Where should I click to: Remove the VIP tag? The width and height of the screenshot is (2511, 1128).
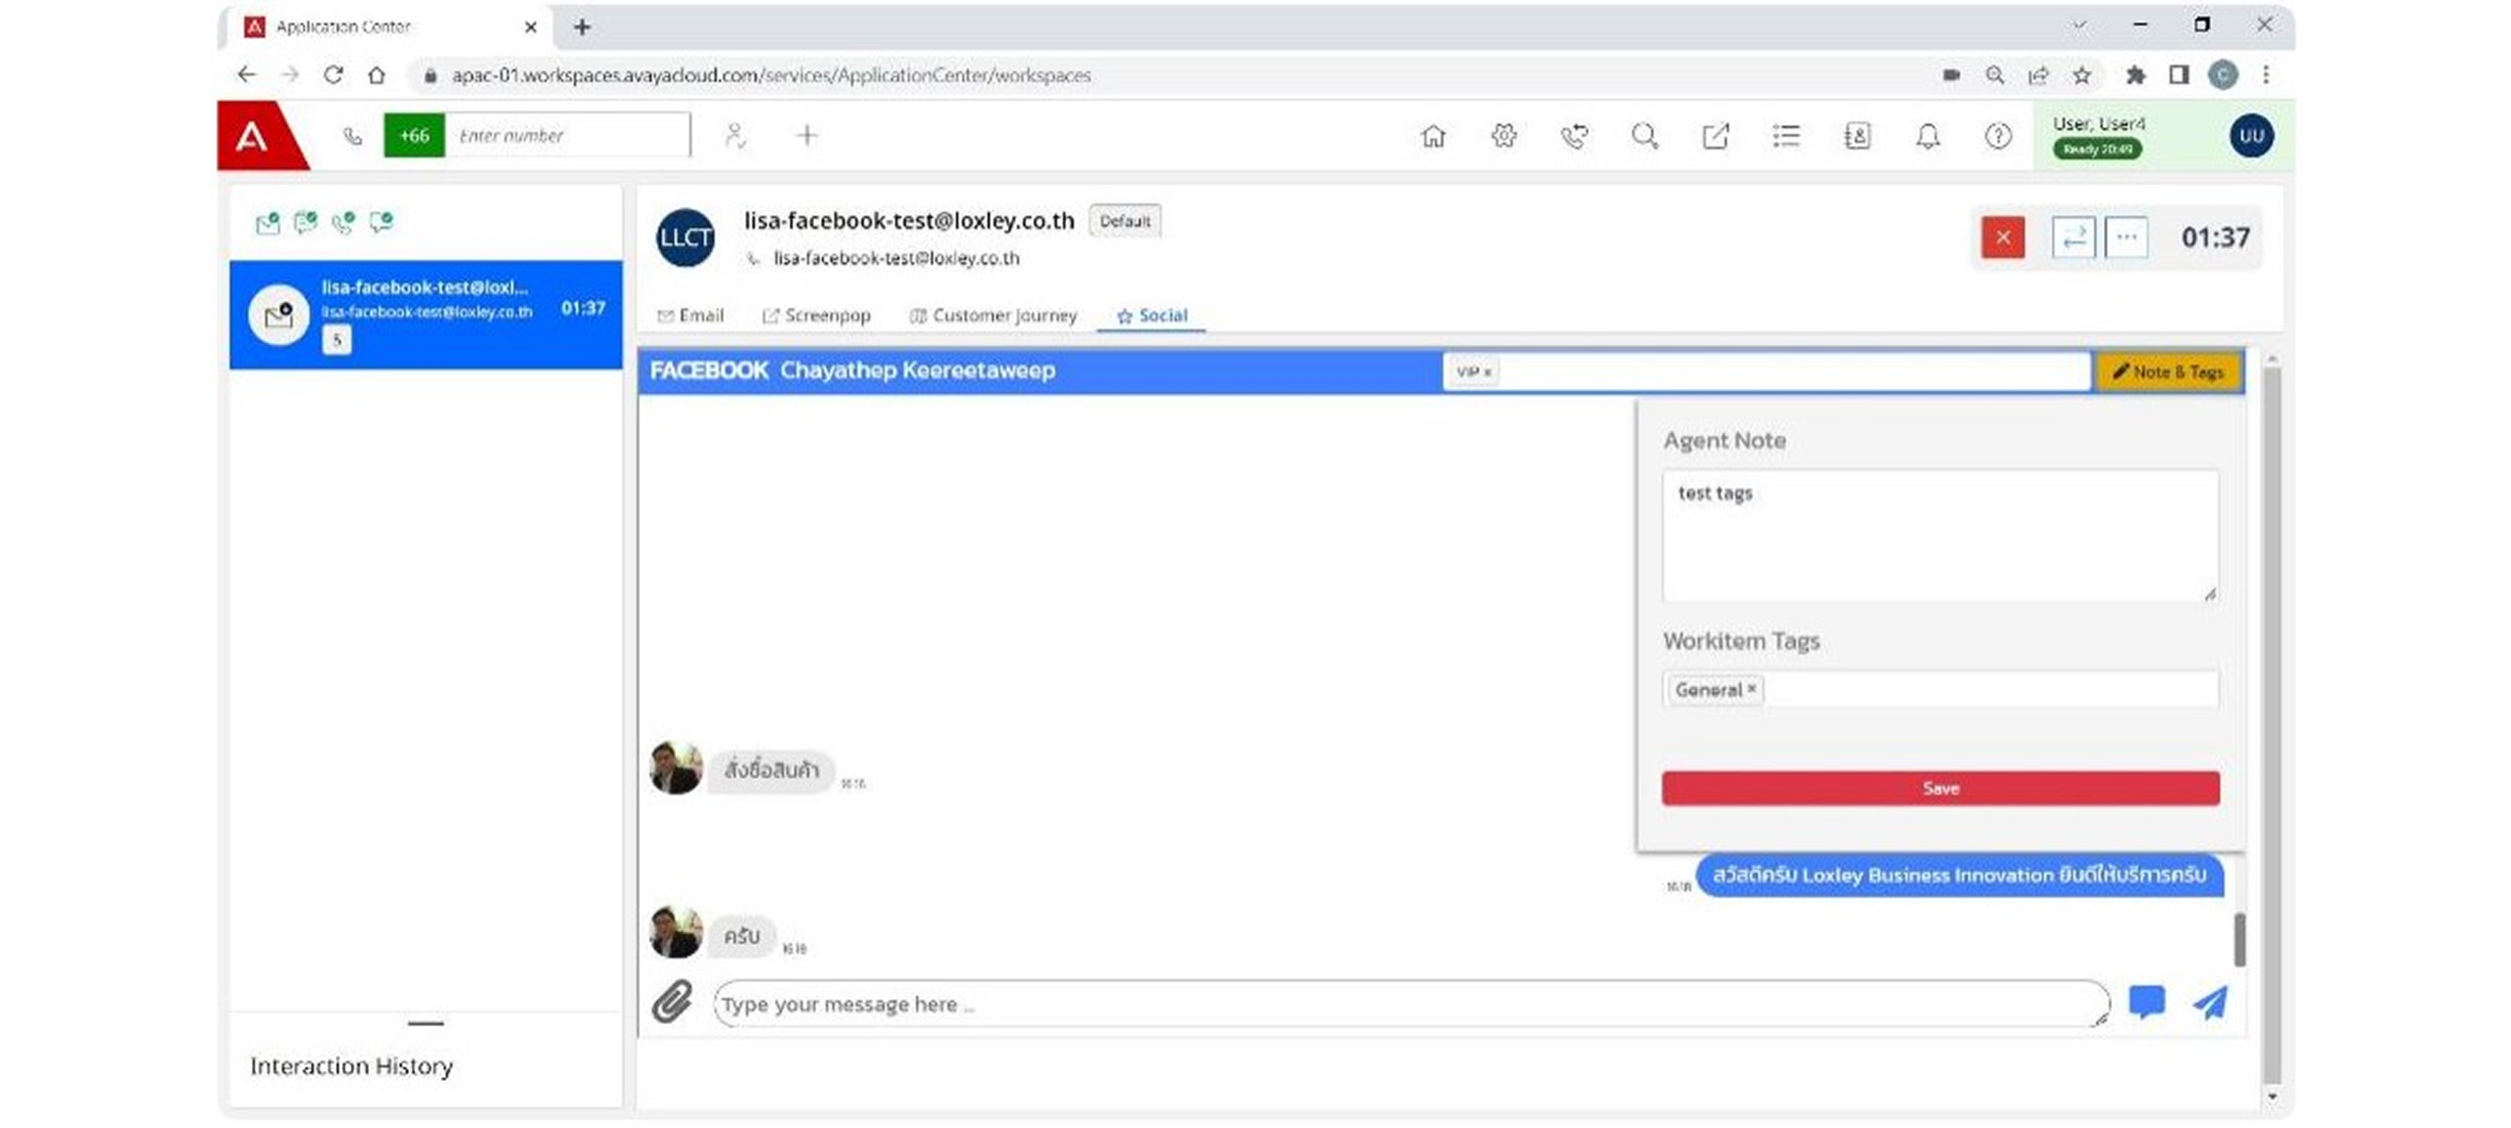(1488, 372)
